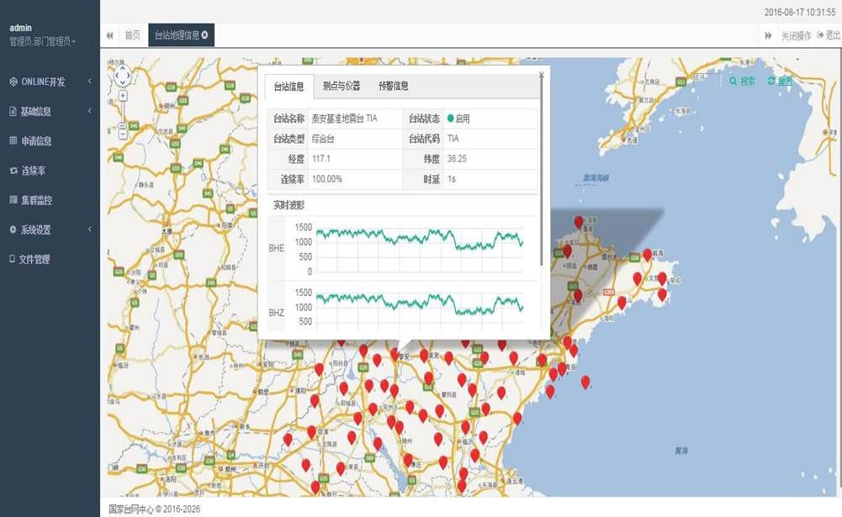Switch to the 预警信息 tab
The height and width of the screenshot is (517, 842).
(x=392, y=84)
